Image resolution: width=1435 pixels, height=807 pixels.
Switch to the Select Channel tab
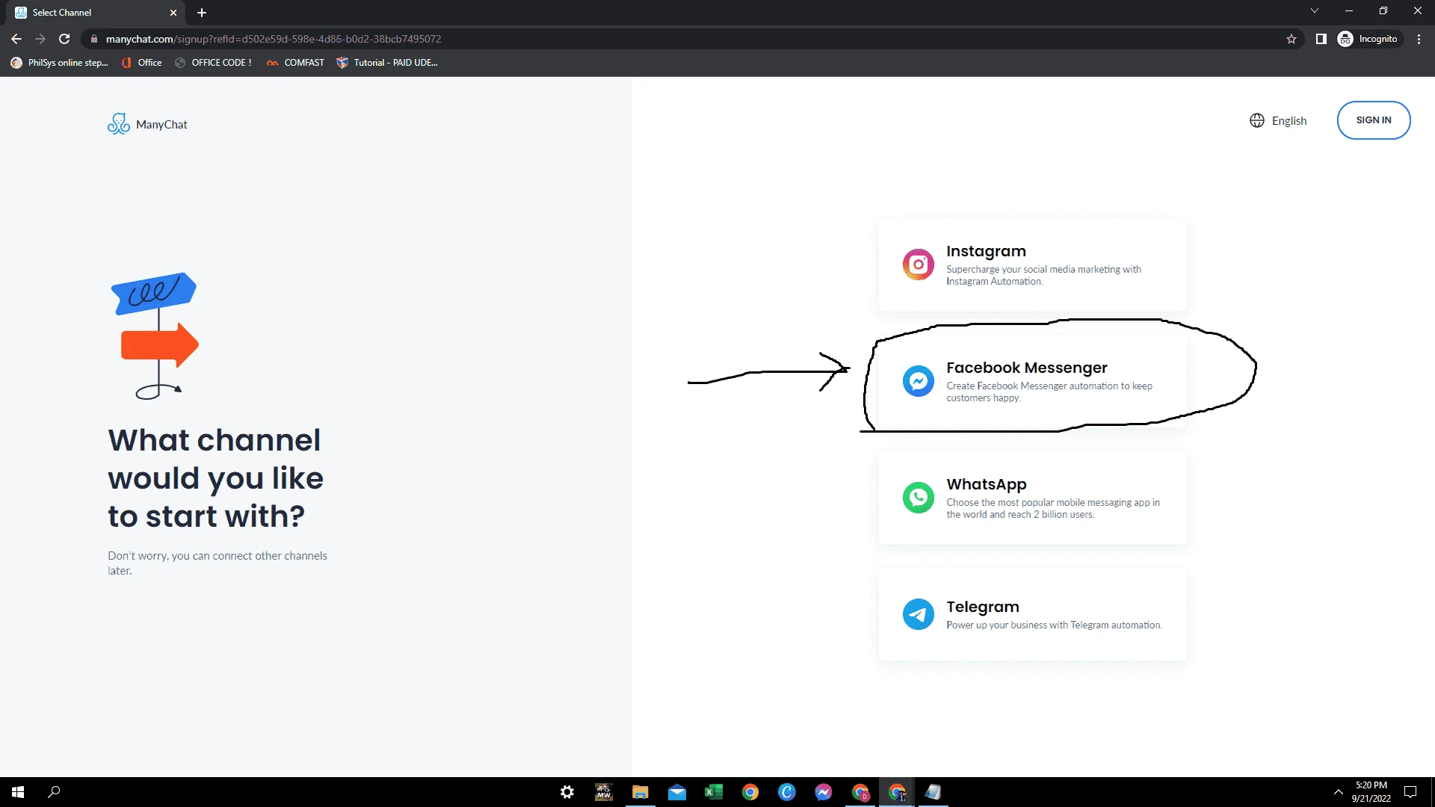[94, 13]
